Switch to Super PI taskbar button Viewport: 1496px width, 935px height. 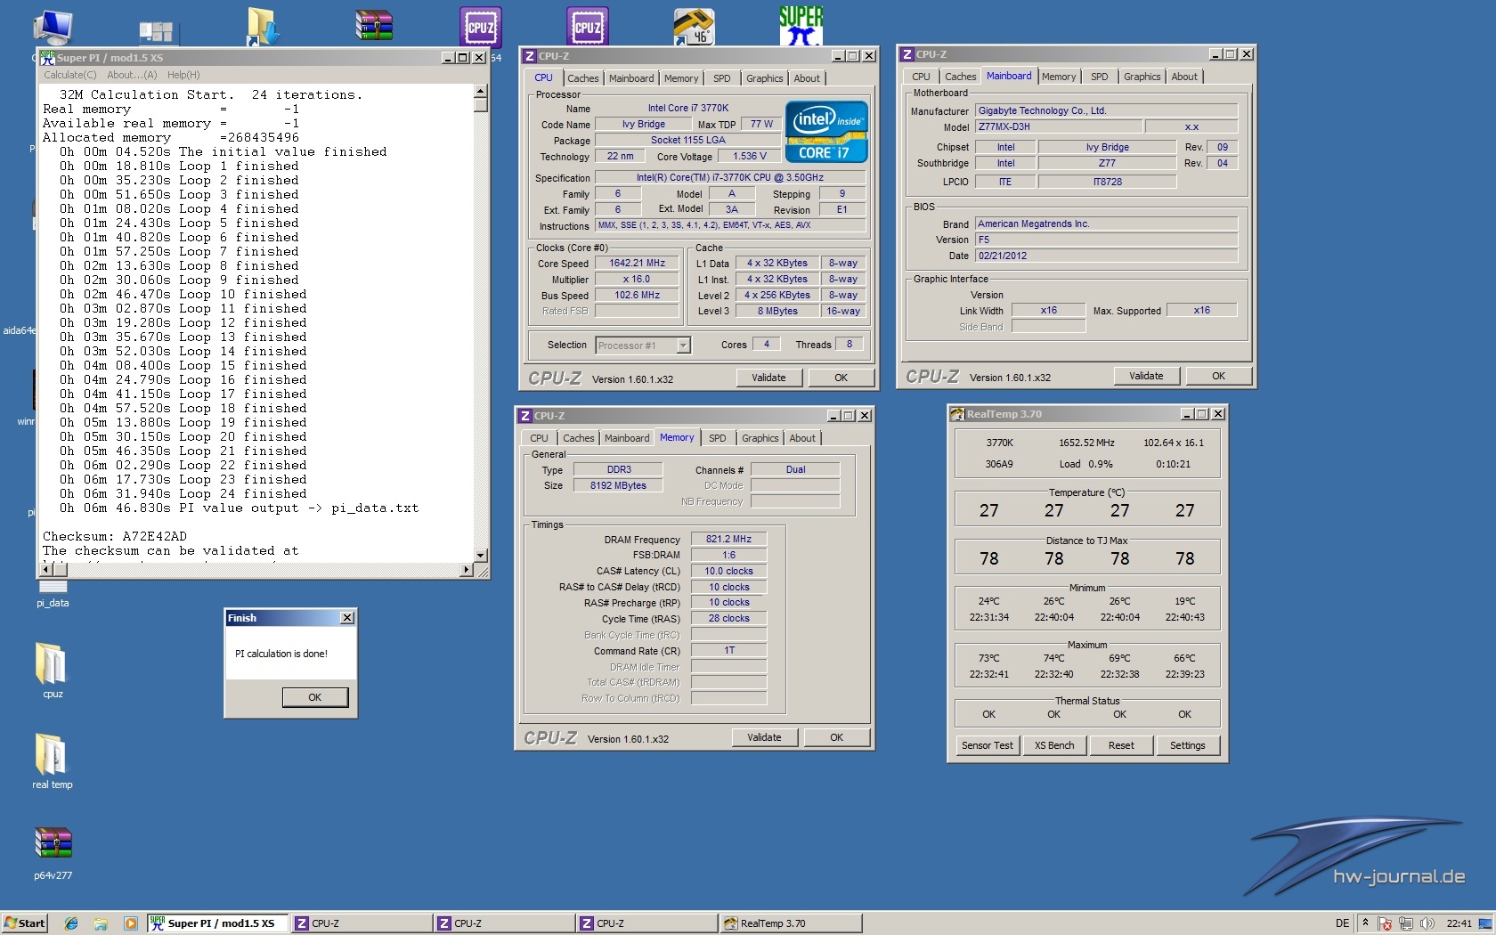(x=218, y=923)
